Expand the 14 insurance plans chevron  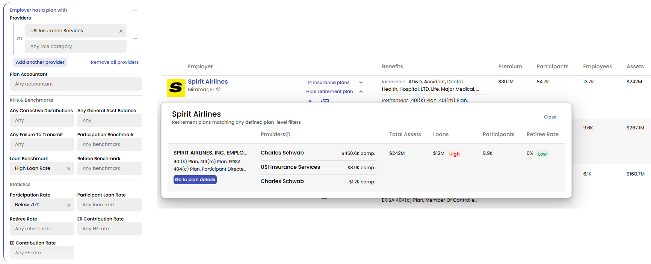(x=361, y=82)
